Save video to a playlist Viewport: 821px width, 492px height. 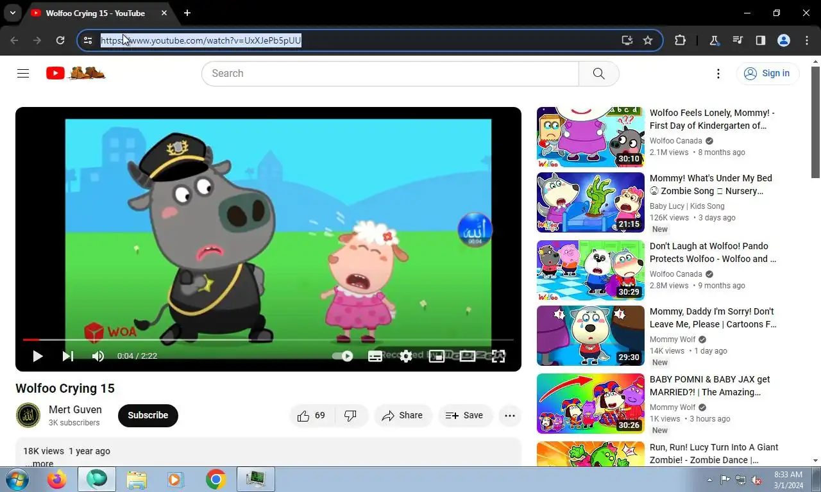point(465,415)
